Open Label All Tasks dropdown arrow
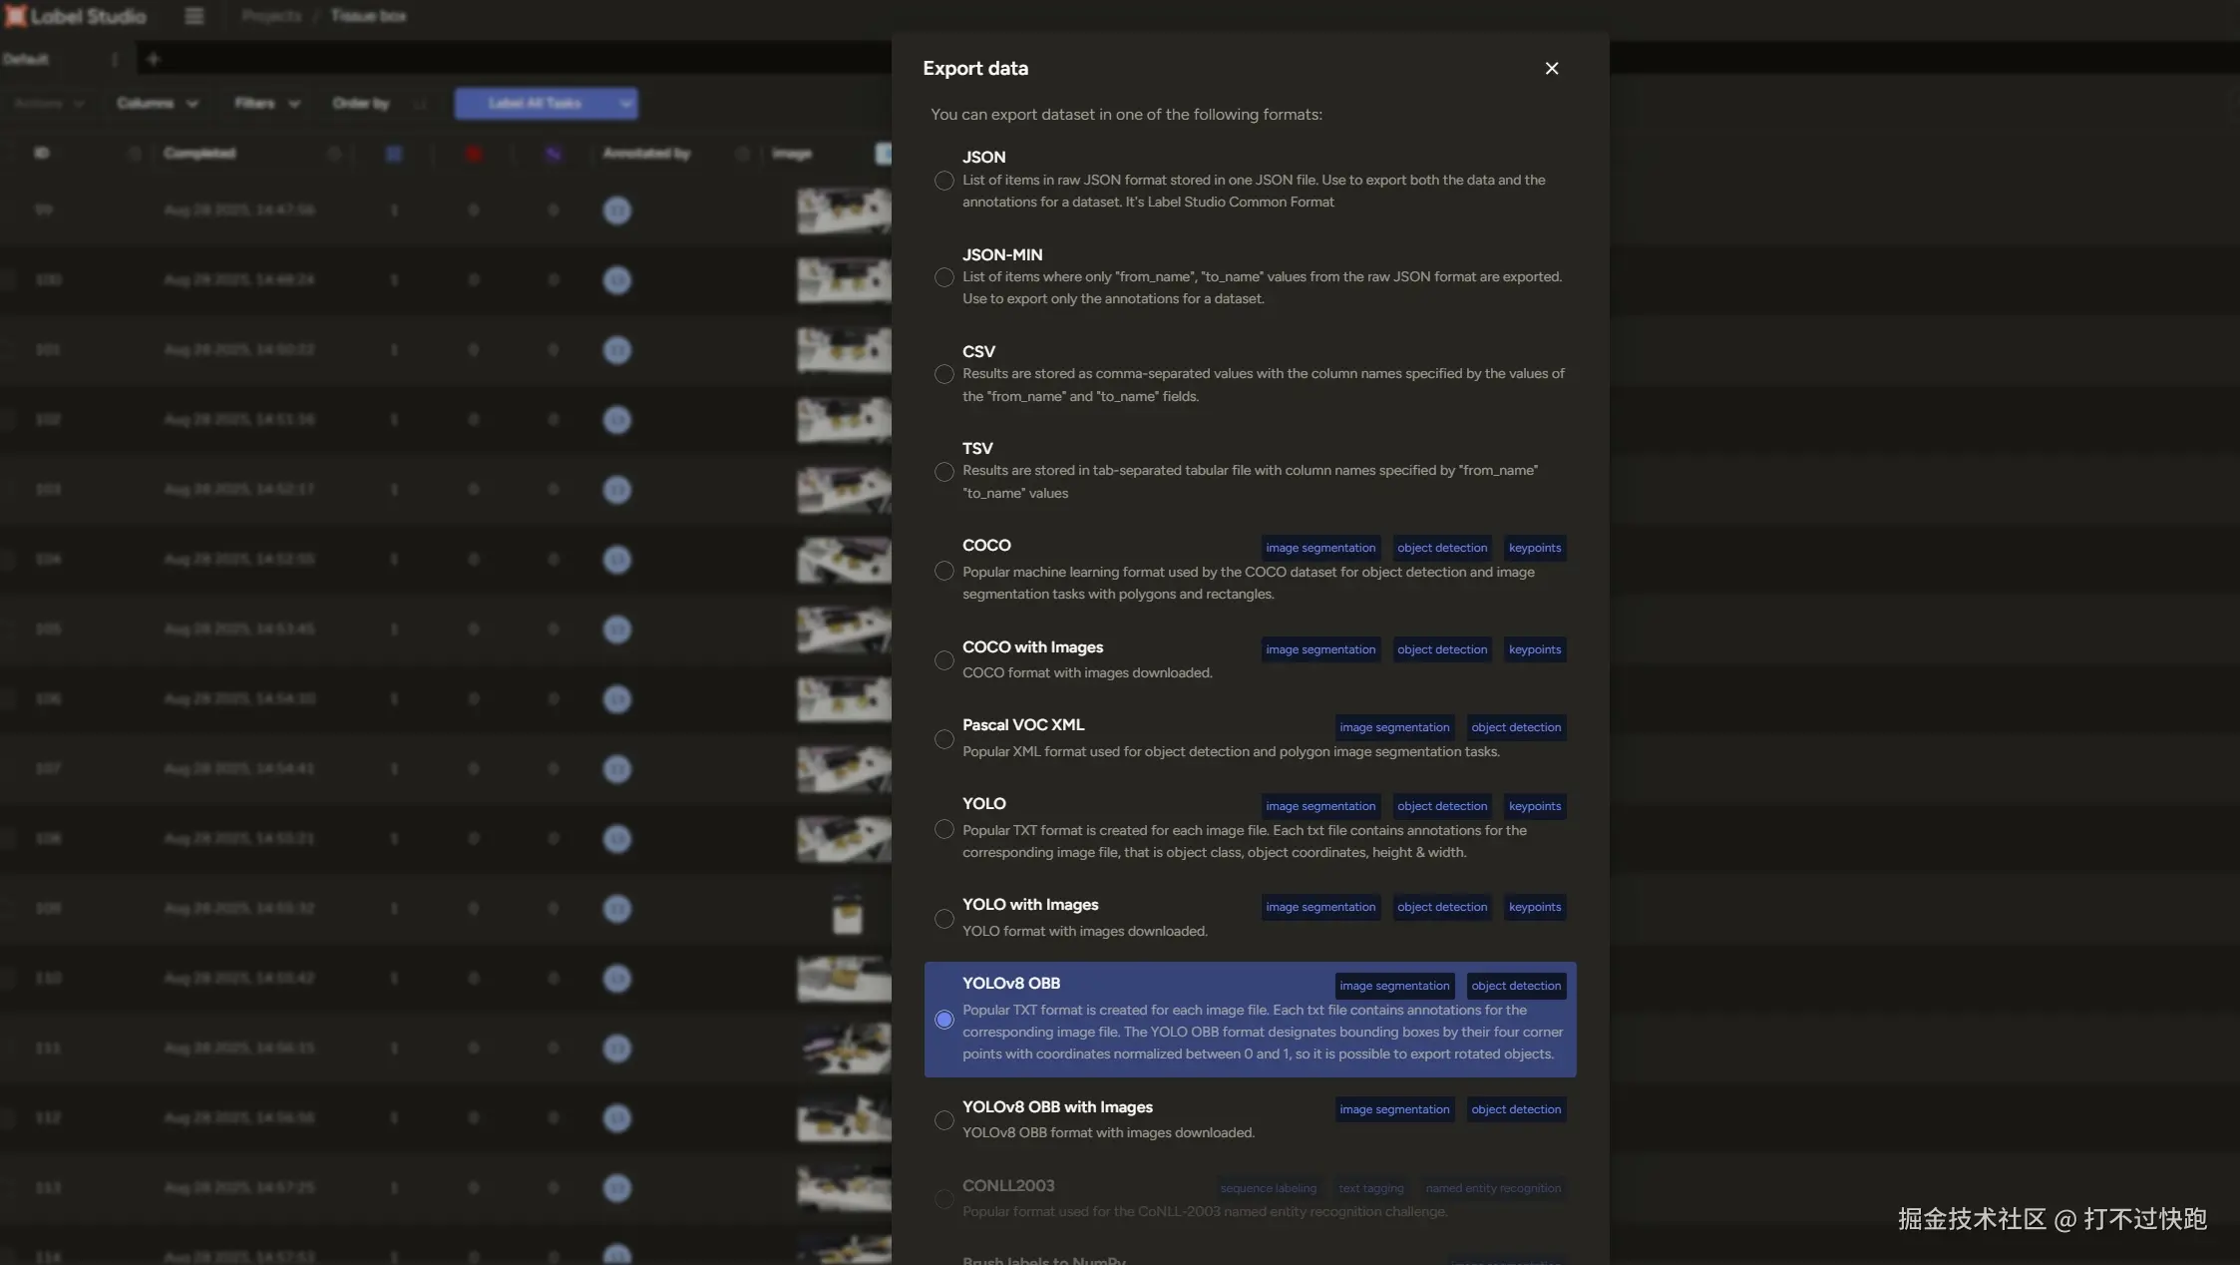This screenshot has height=1265, width=2240. (625, 104)
